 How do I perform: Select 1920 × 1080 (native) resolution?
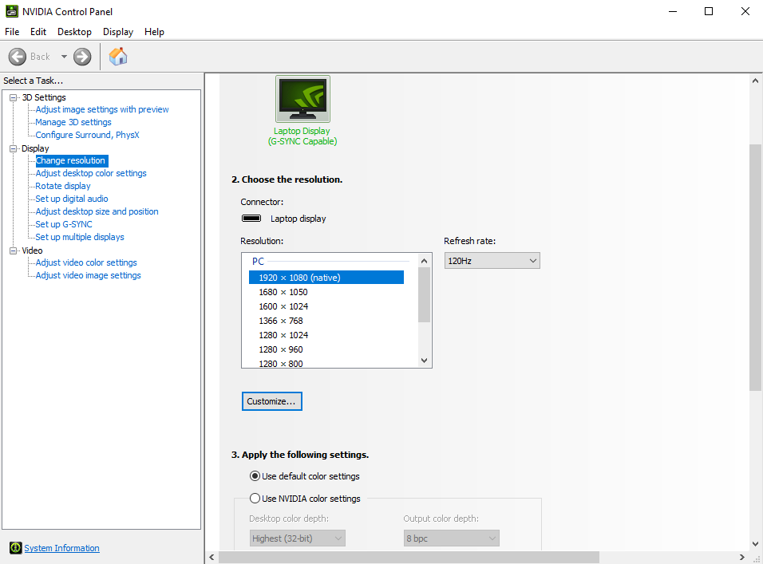tap(326, 277)
